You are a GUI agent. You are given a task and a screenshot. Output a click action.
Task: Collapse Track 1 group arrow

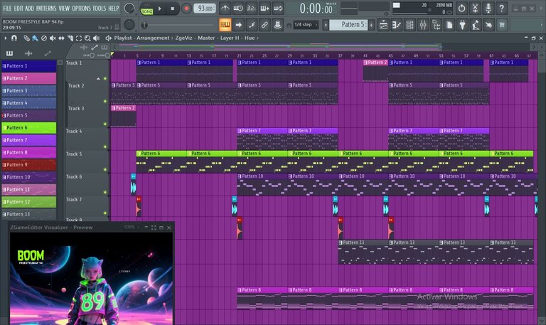(98, 79)
